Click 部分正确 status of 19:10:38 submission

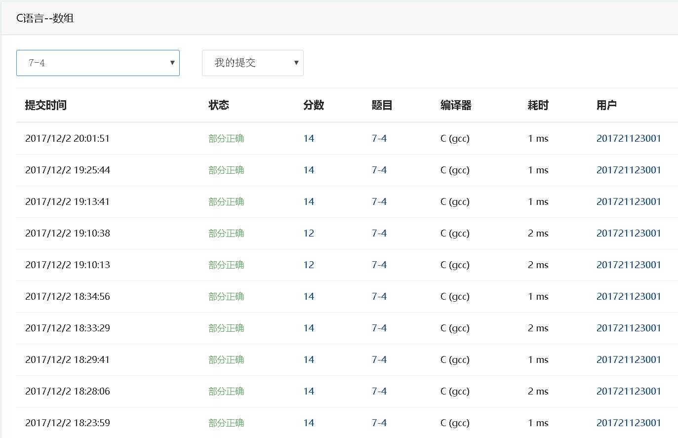(x=226, y=233)
